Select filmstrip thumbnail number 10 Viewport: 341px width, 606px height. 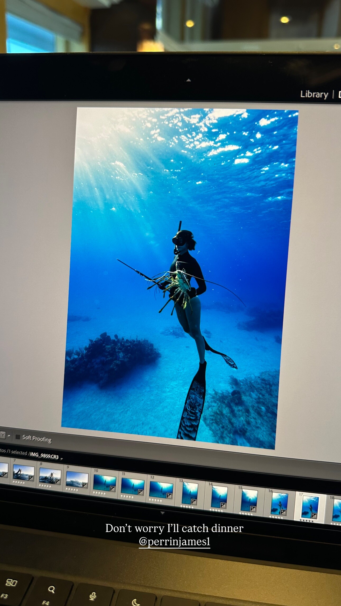tap(104, 482)
